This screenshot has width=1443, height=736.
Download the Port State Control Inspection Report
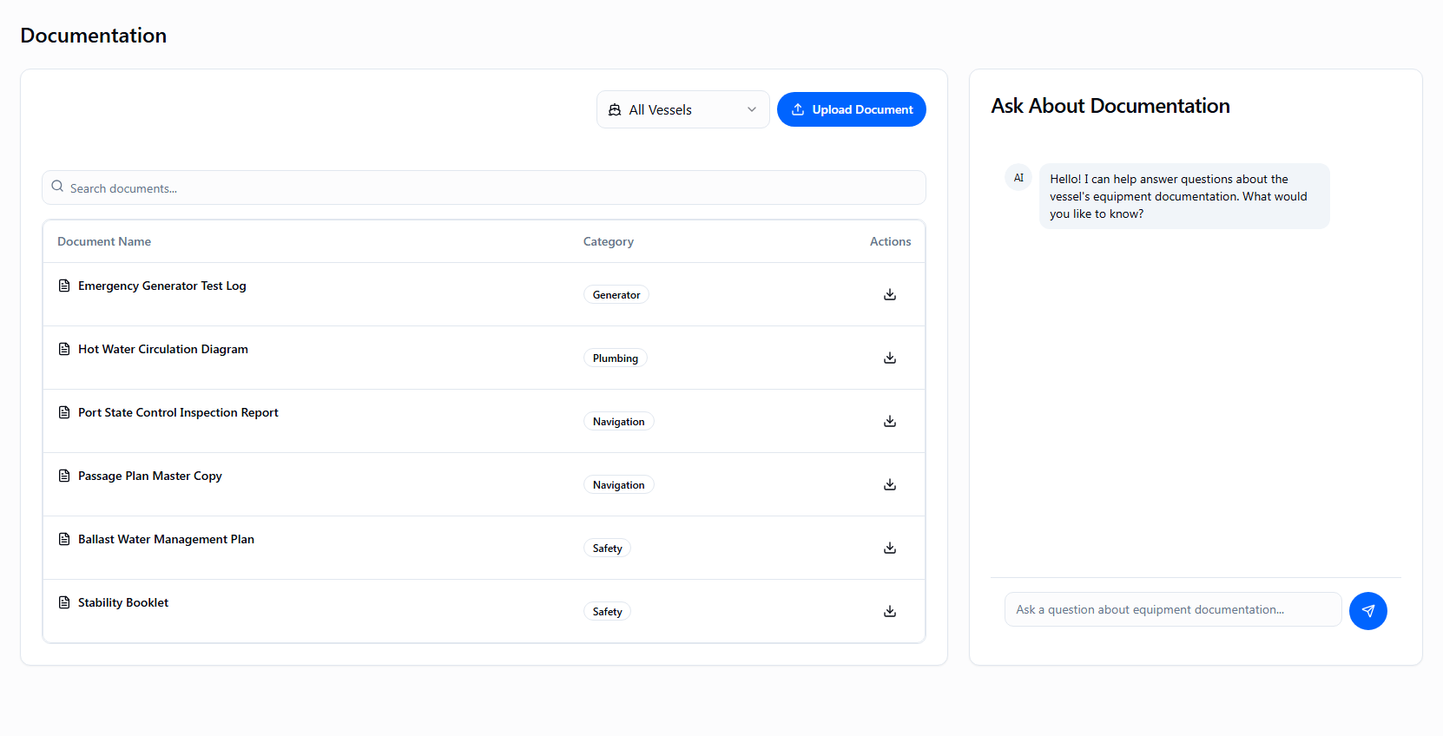click(889, 421)
